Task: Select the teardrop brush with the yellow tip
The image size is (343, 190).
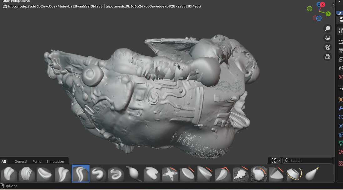Action: 312,174
